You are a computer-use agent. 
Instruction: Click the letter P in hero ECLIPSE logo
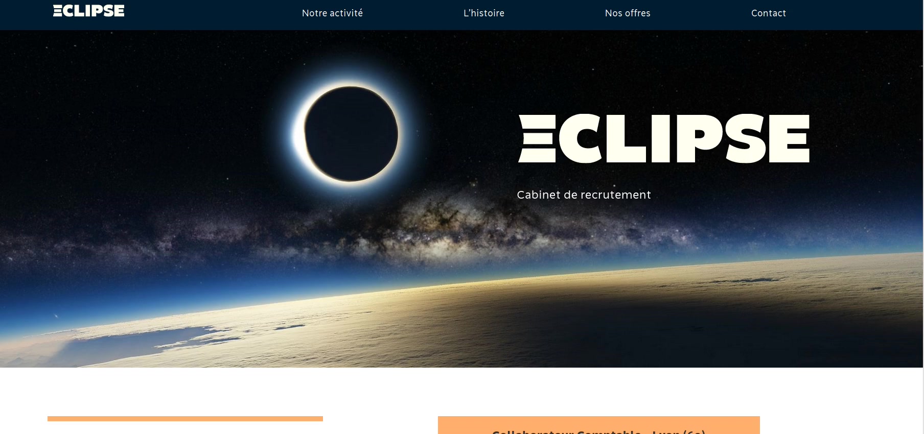click(x=701, y=138)
